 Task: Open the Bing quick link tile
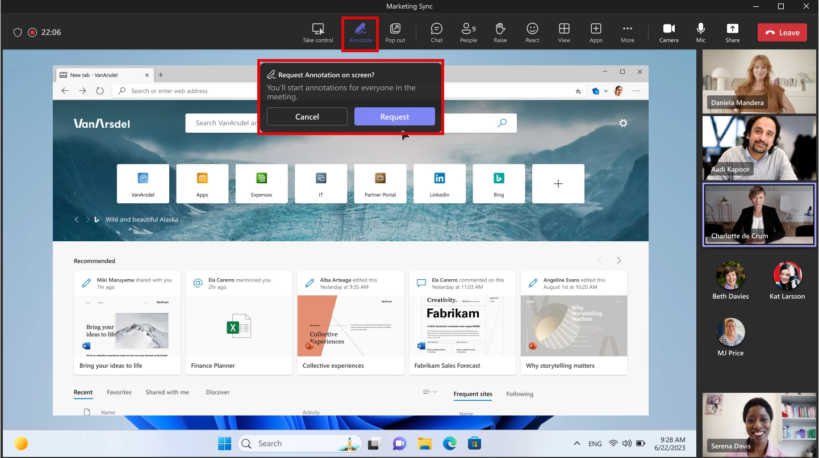click(x=499, y=183)
